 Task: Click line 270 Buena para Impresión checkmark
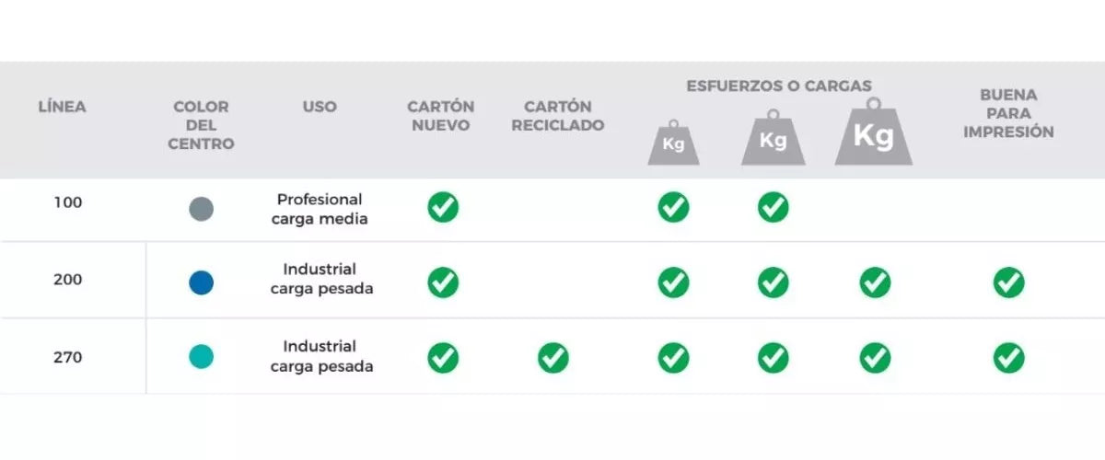pos(1008,357)
